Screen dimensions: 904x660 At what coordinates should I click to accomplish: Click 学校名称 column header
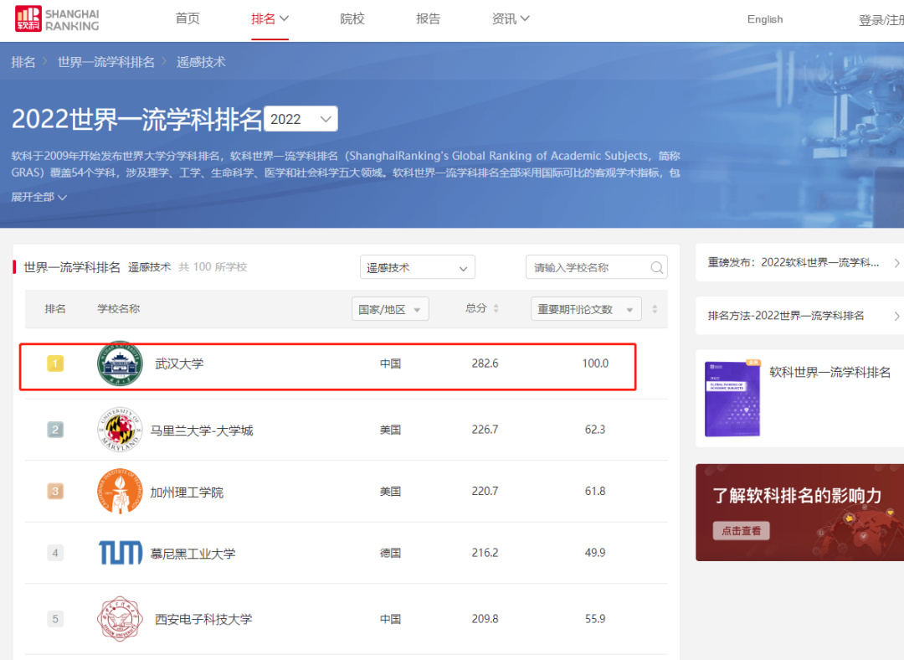coord(119,309)
